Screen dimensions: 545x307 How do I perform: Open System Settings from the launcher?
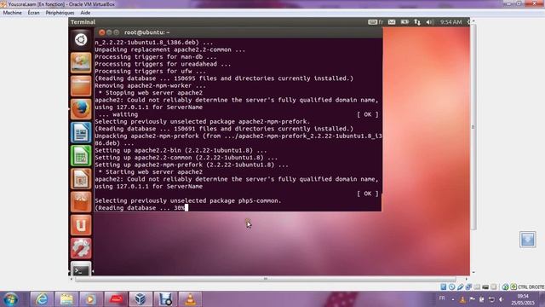[81, 248]
